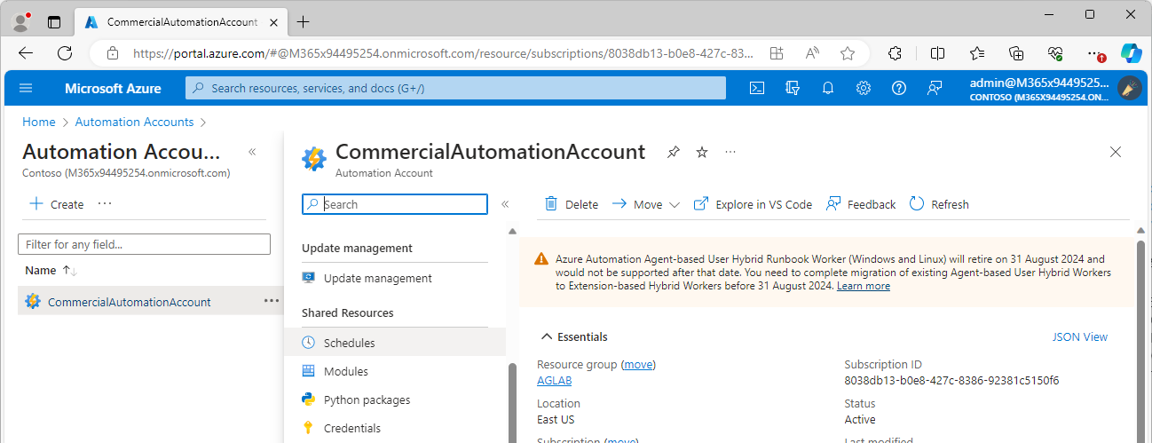Open the Help question mark icon
1152x443 pixels.
click(x=899, y=88)
